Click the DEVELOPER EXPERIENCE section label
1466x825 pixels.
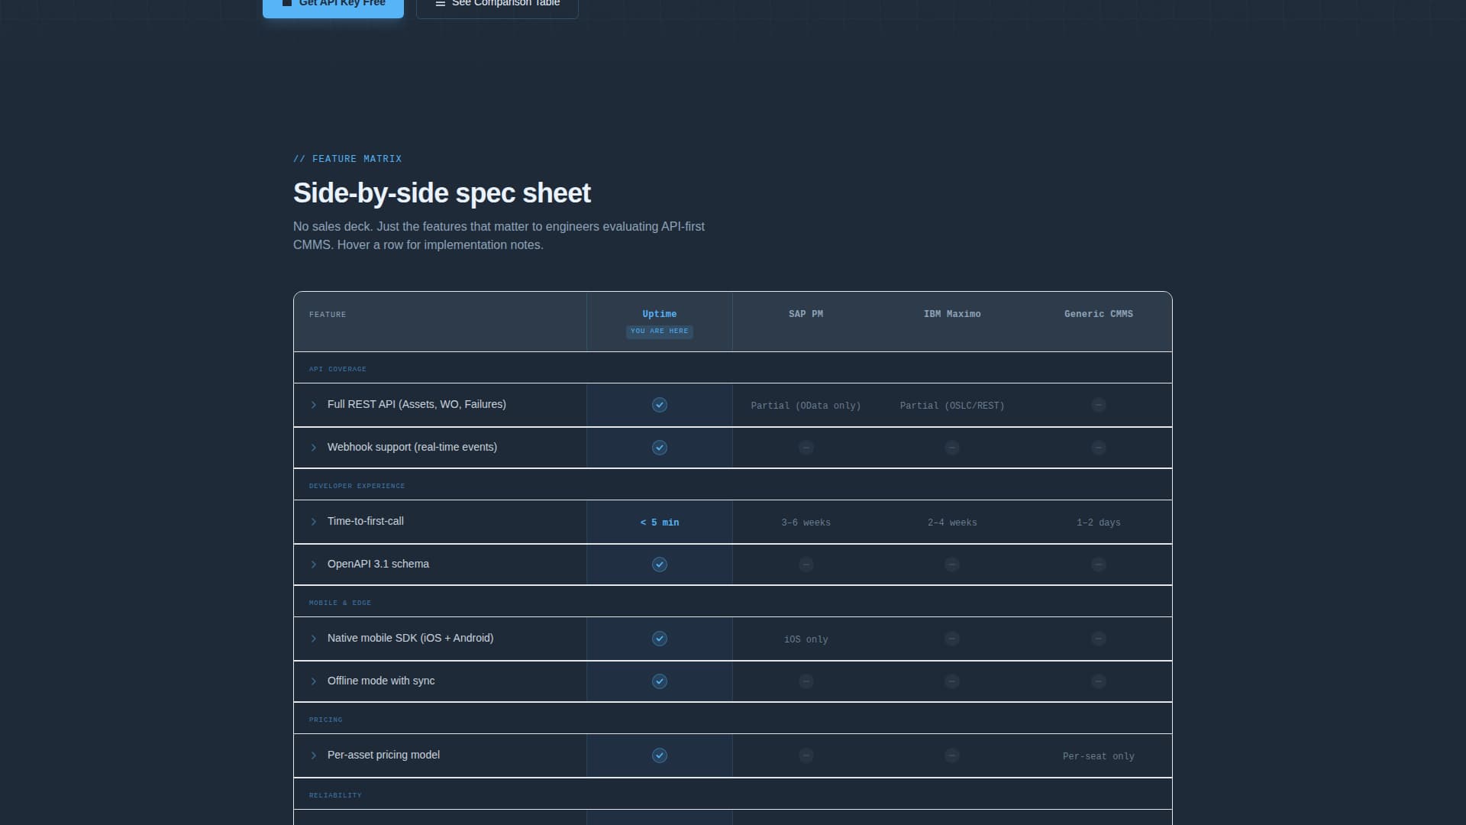coord(357,486)
